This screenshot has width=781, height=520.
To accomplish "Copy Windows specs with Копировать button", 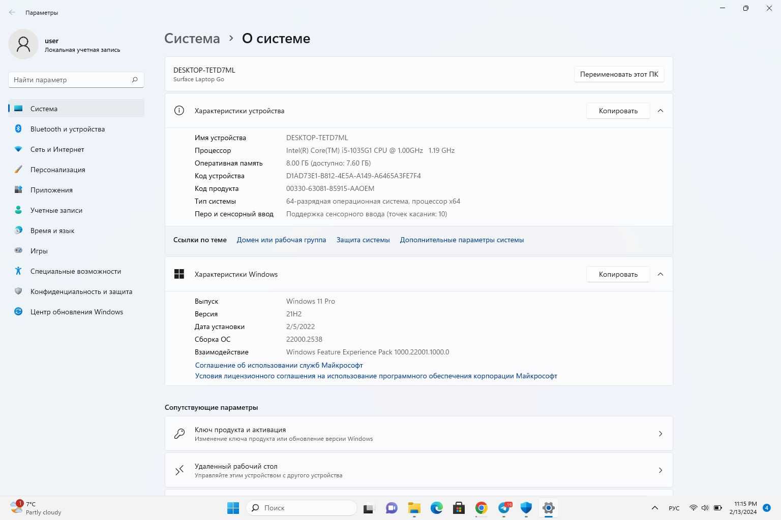I will pos(618,274).
